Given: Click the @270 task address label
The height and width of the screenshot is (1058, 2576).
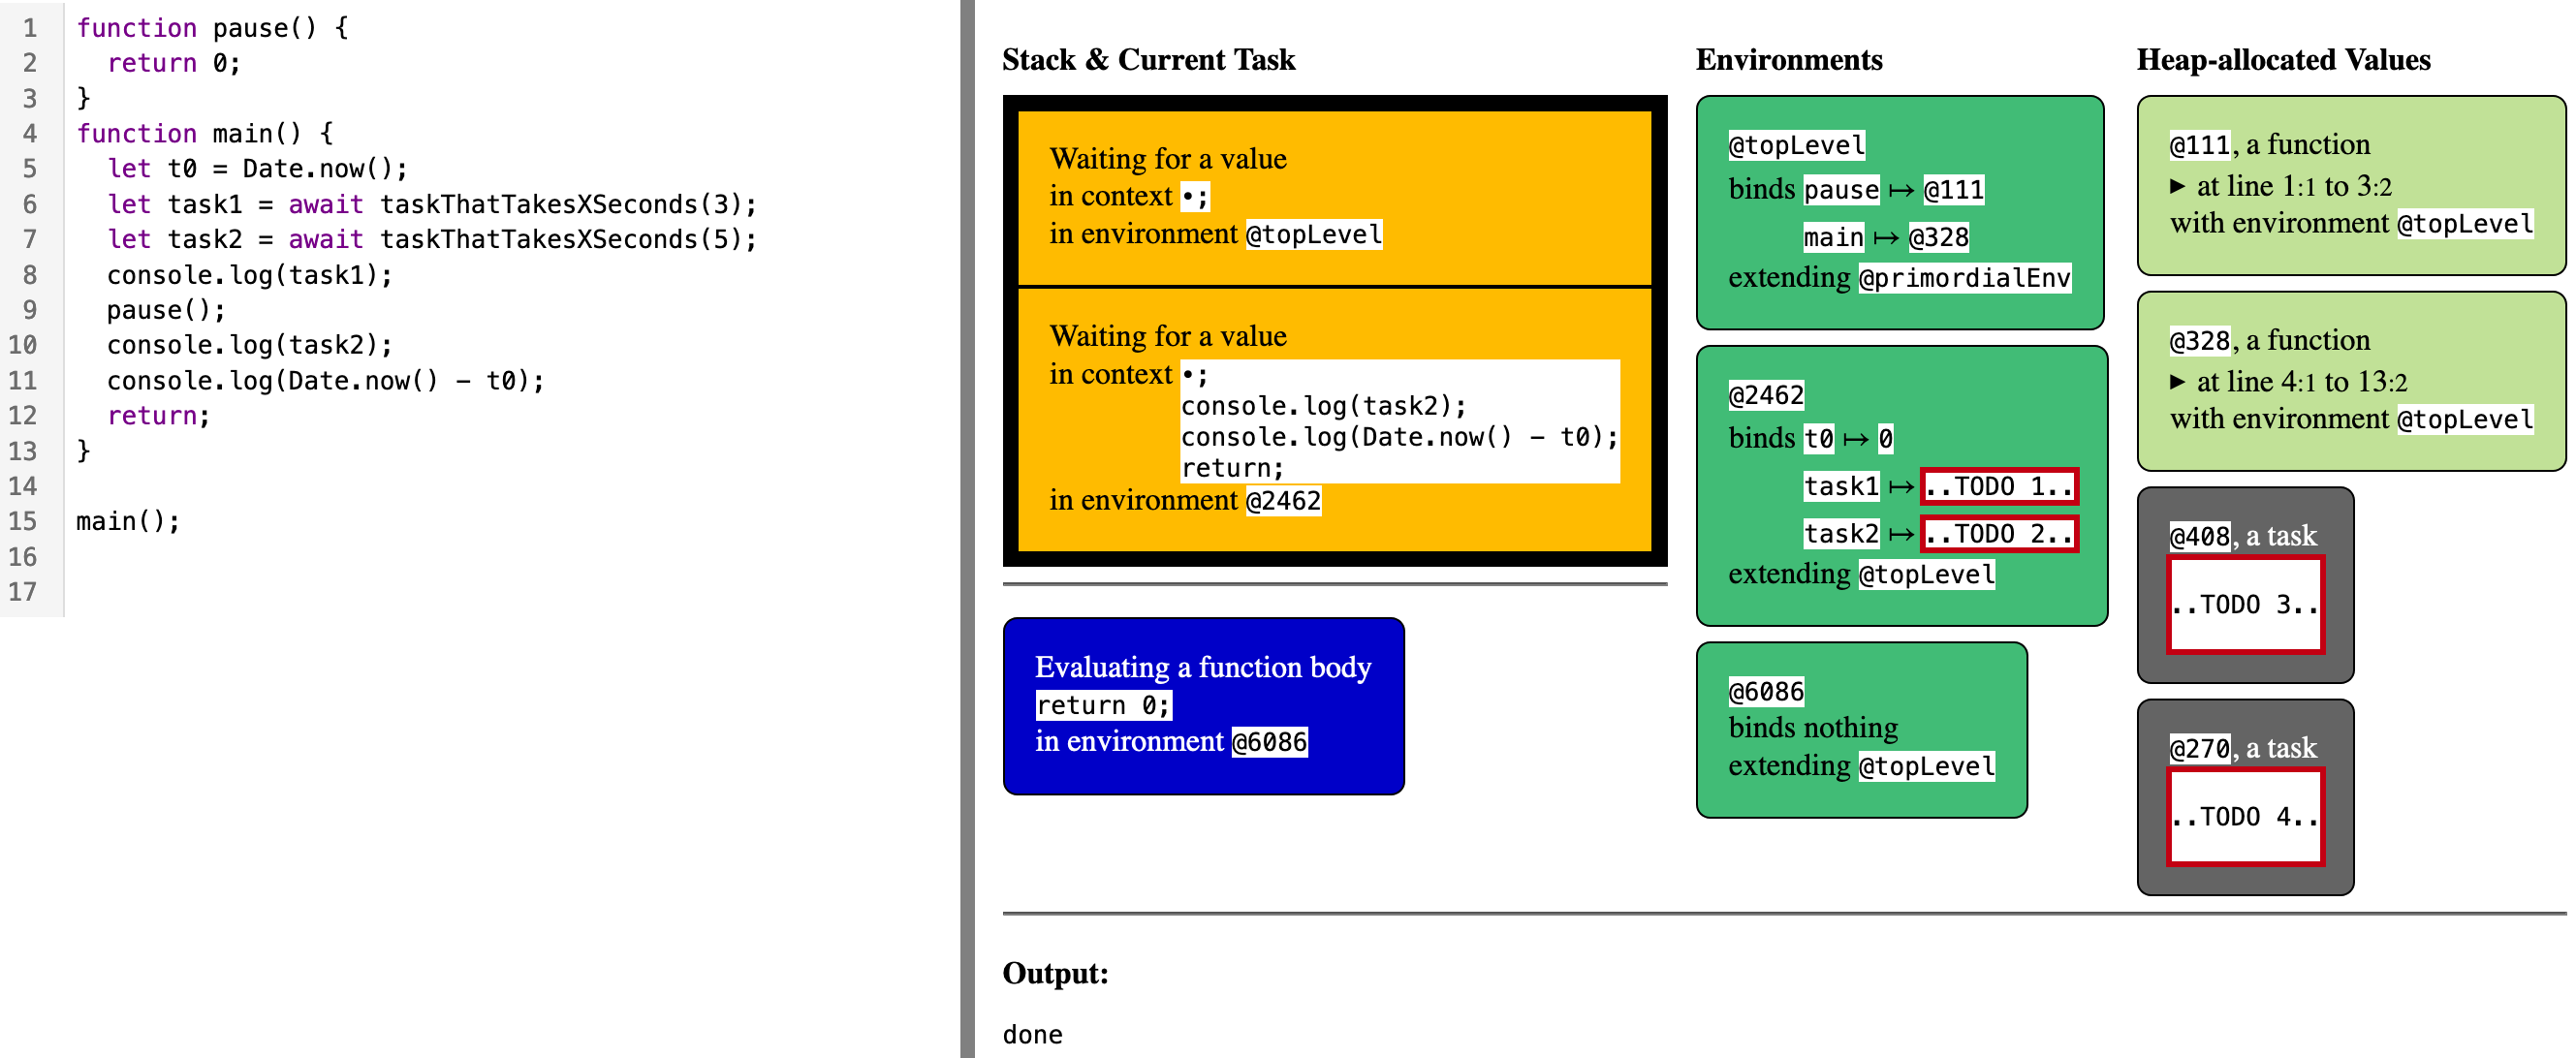Looking at the screenshot, I should 2199,749.
